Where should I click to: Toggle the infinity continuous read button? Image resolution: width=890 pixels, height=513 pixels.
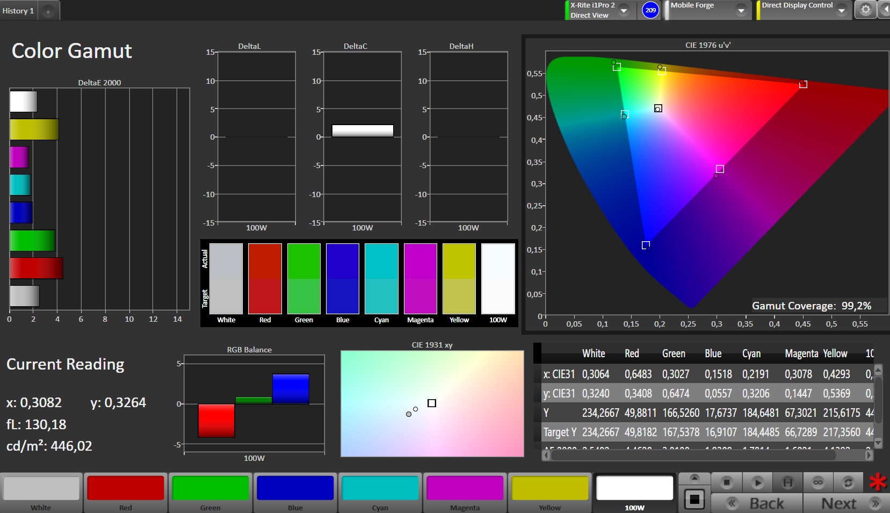click(x=818, y=482)
